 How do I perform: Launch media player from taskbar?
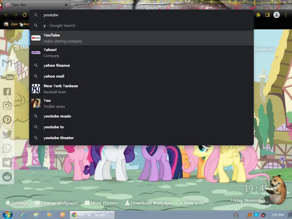click(49, 215)
